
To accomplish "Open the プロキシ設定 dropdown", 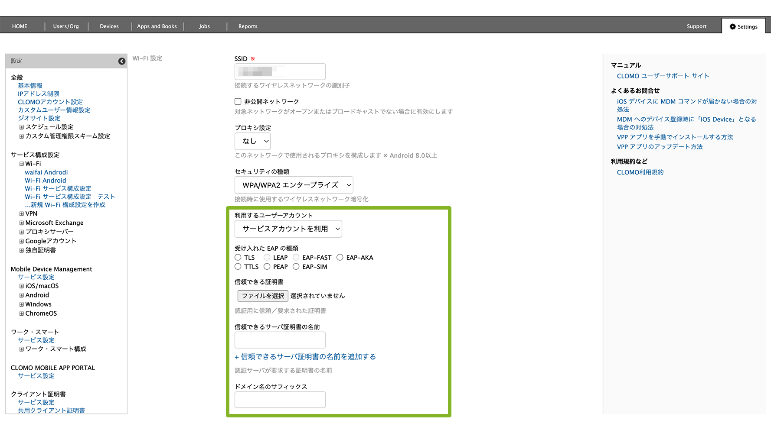I will coord(253,142).
